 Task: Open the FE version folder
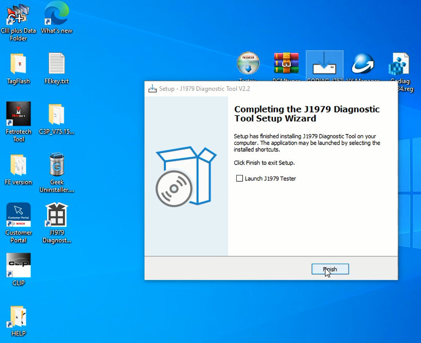18,166
